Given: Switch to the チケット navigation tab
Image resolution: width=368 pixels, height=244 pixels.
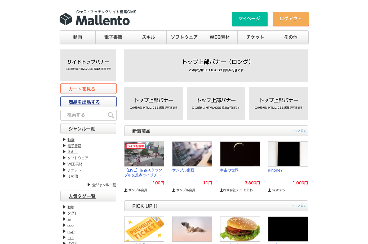Looking at the screenshot, I should click(255, 37).
